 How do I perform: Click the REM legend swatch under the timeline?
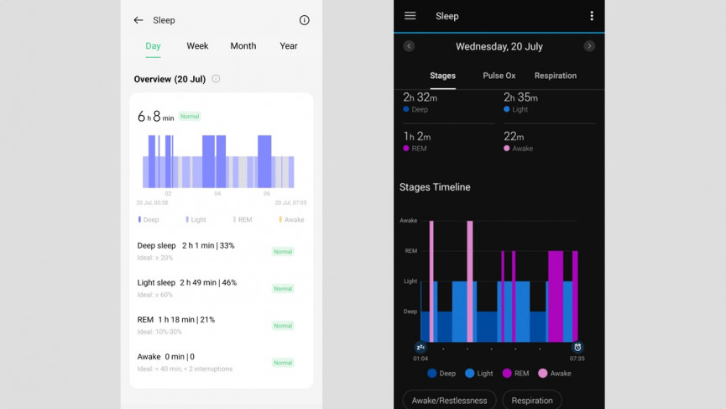coord(507,374)
